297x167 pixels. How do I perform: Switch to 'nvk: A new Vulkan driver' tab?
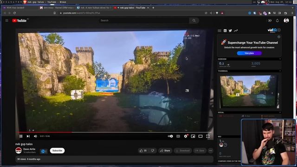coord(94,8)
